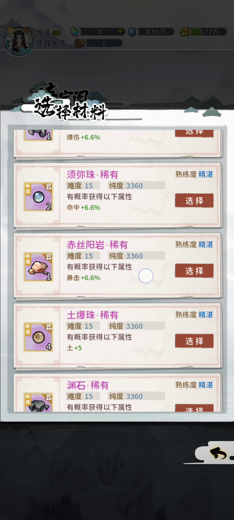234x520 pixels.
Task: Tap the rainbow crystal currency icon
Action: coord(75,32)
